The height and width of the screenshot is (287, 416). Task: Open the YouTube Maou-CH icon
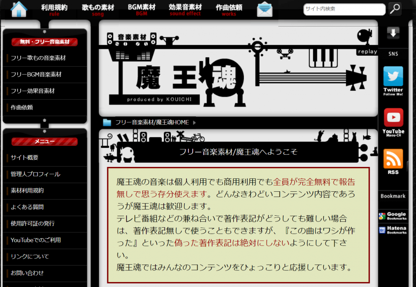click(393, 122)
